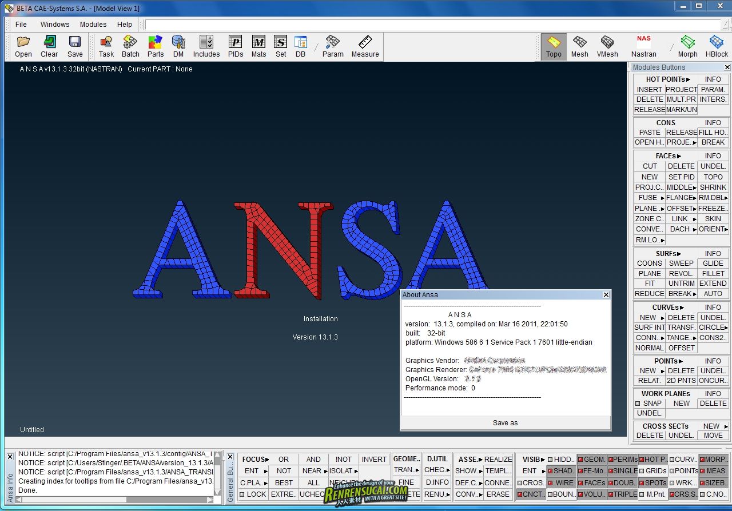Open a file with the Open toolbar icon
This screenshot has height=511, width=732.
click(x=23, y=47)
